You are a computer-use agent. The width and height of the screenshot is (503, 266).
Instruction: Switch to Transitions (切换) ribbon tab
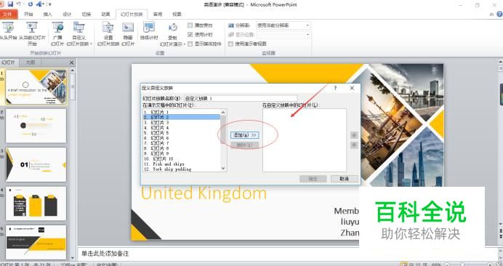click(86, 14)
